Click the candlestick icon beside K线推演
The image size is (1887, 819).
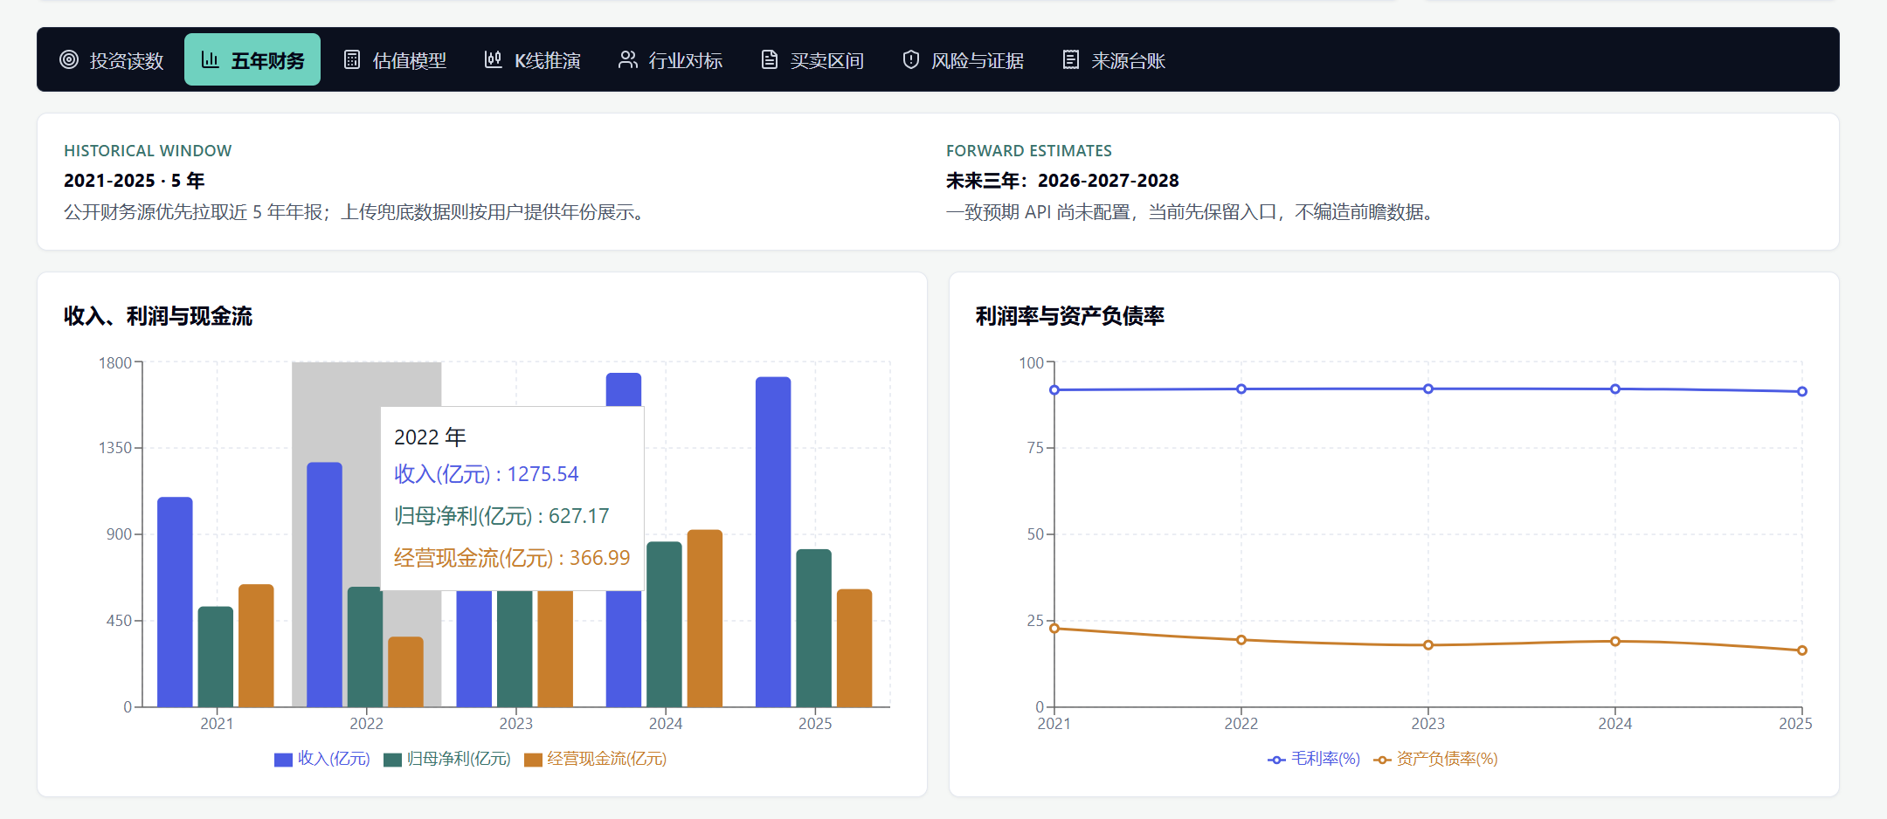pos(494,59)
